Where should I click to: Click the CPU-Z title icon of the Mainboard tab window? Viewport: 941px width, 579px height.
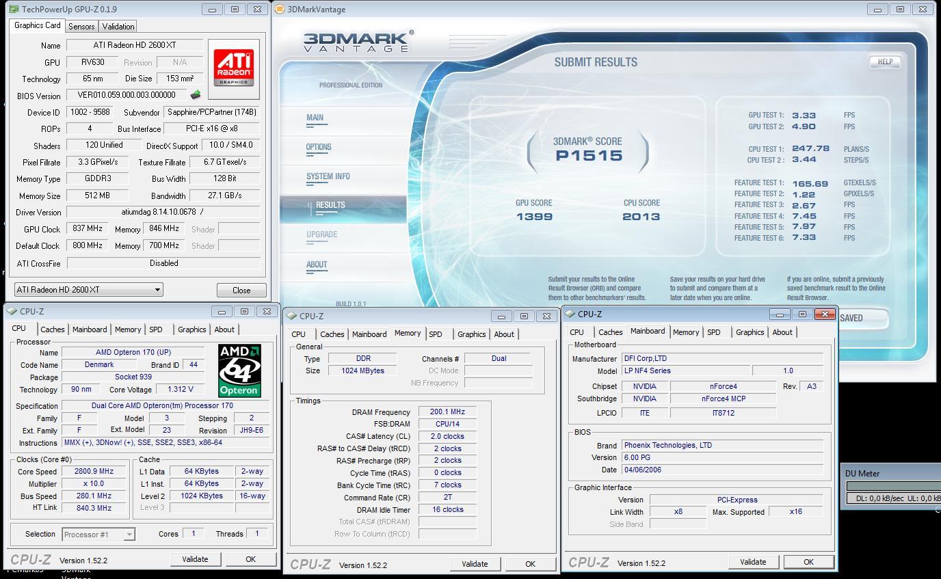(x=570, y=314)
